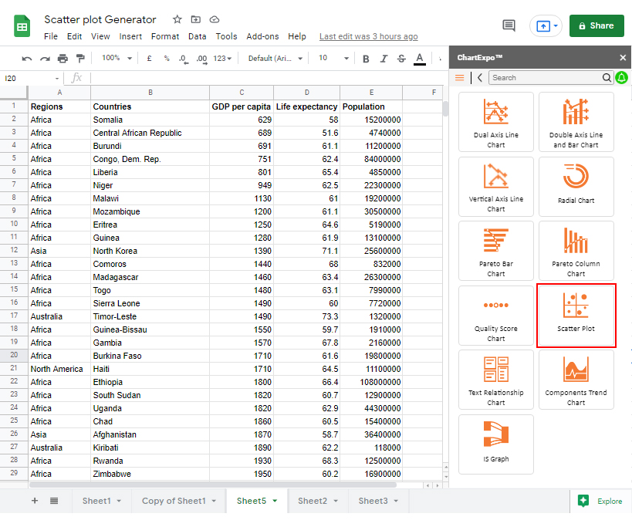Click the green notification bell icon
This screenshot has height=527, width=632.
(x=621, y=78)
